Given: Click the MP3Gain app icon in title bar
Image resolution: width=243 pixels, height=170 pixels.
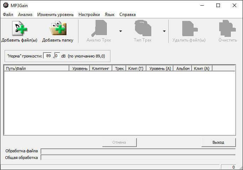Looking at the screenshot, I should pos(6,5).
